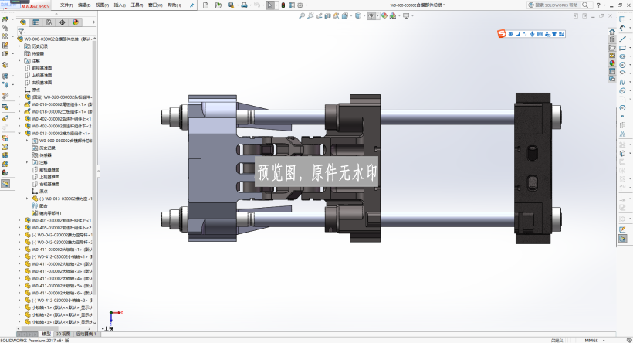Click the Save icon in toolbar

[x=231, y=5]
